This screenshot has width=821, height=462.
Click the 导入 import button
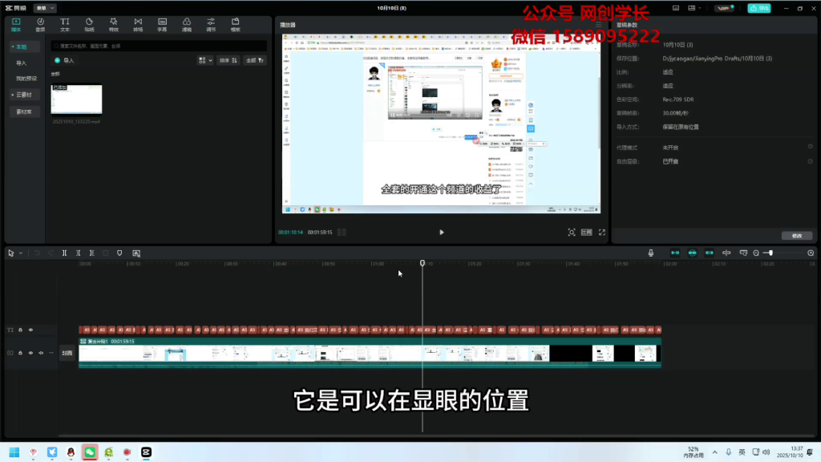pos(63,60)
